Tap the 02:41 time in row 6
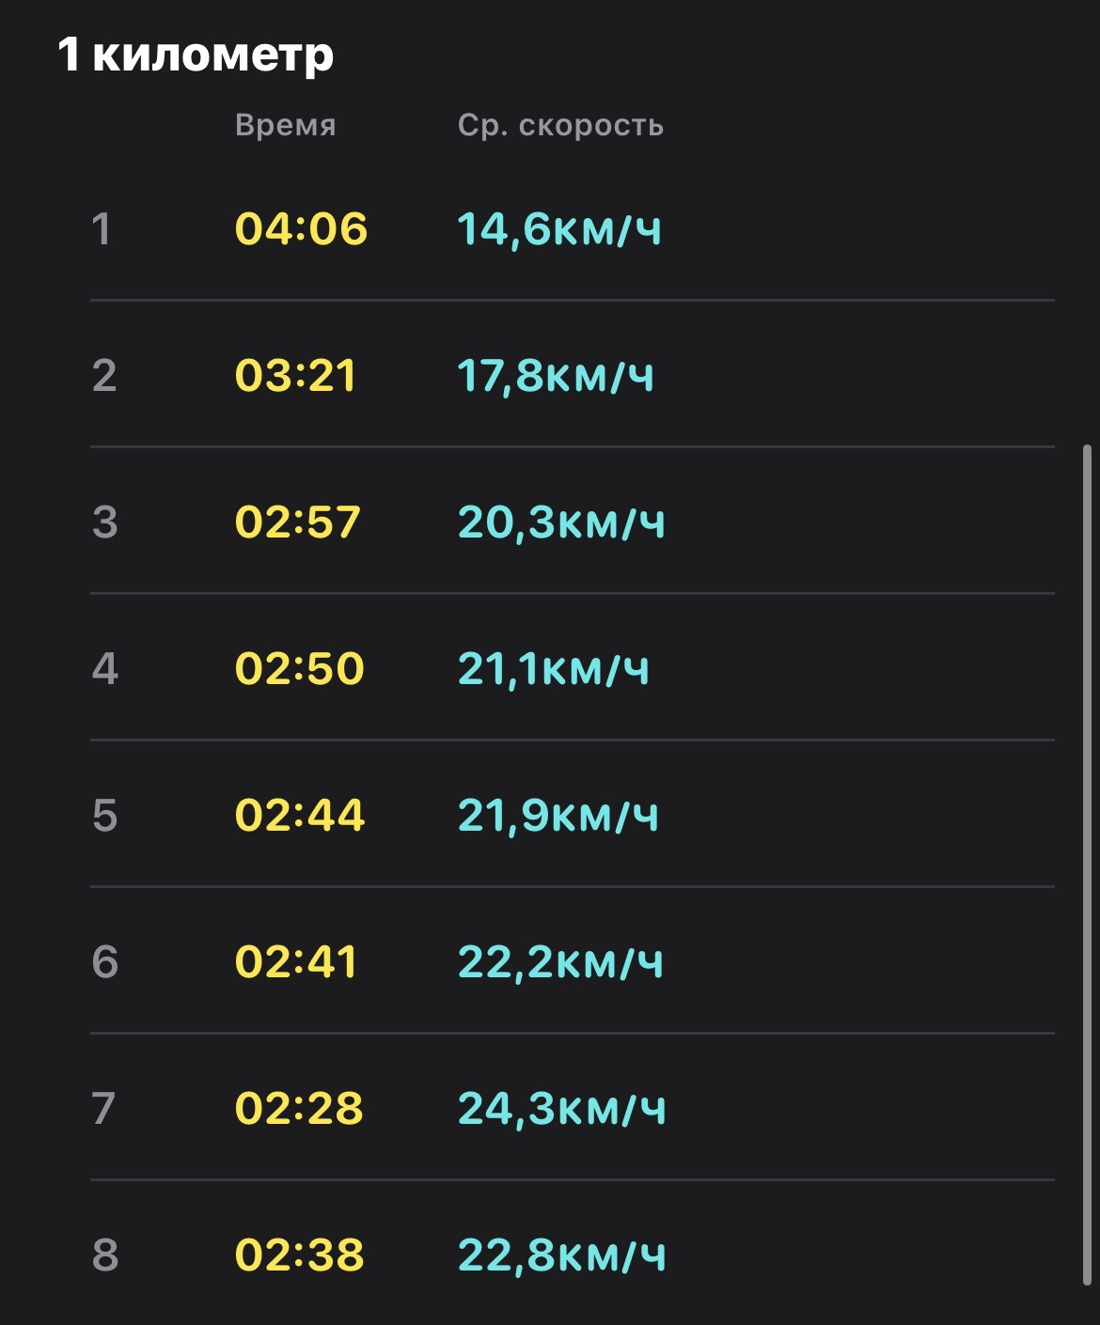 pyautogui.click(x=296, y=962)
